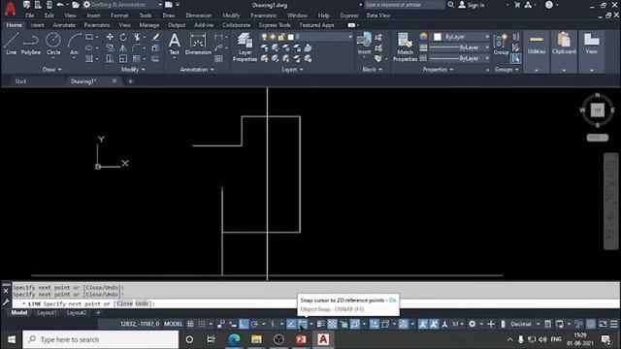Screen dimensions: 621x349
Task: Toggle Object Snap (OSNAP) button
Action: pyautogui.click(x=302, y=324)
